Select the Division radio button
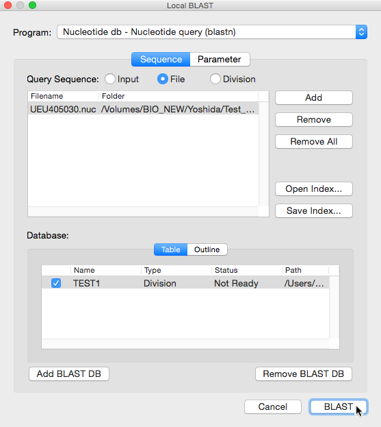 [215, 80]
